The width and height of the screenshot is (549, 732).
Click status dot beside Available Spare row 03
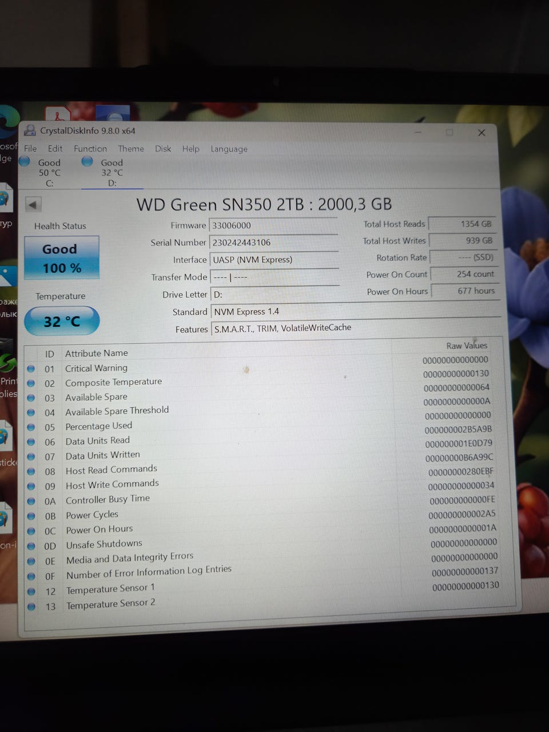click(31, 397)
